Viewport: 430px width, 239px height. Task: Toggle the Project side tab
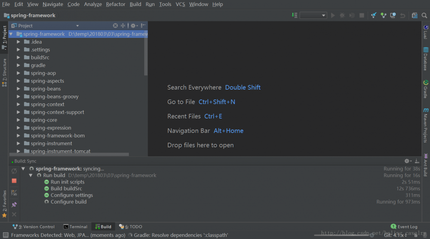[x=4, y=37]
